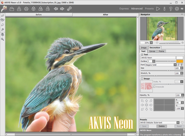
Task: Add preset to favorites heart icon
Action: click(182, 123)
